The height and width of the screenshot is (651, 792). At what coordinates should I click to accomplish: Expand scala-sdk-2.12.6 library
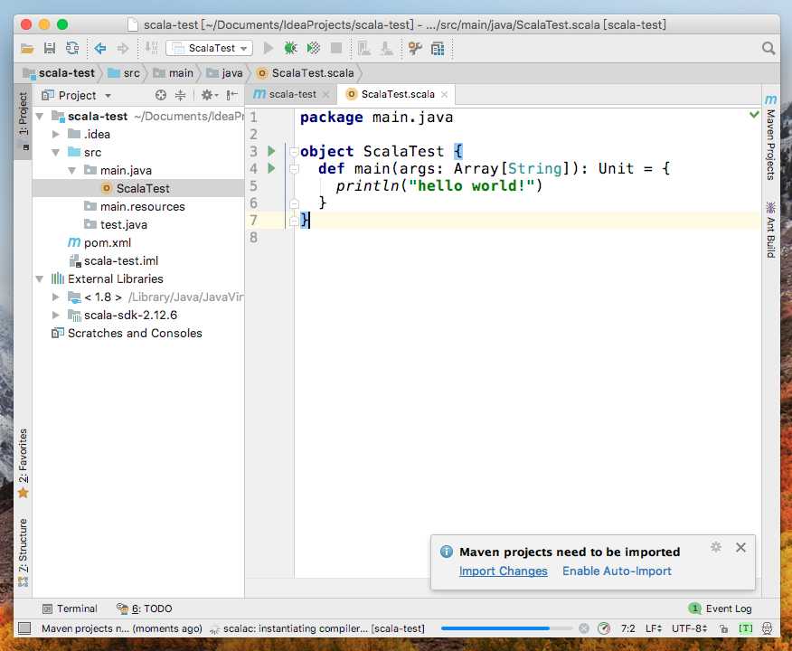(x=56, y=316)
